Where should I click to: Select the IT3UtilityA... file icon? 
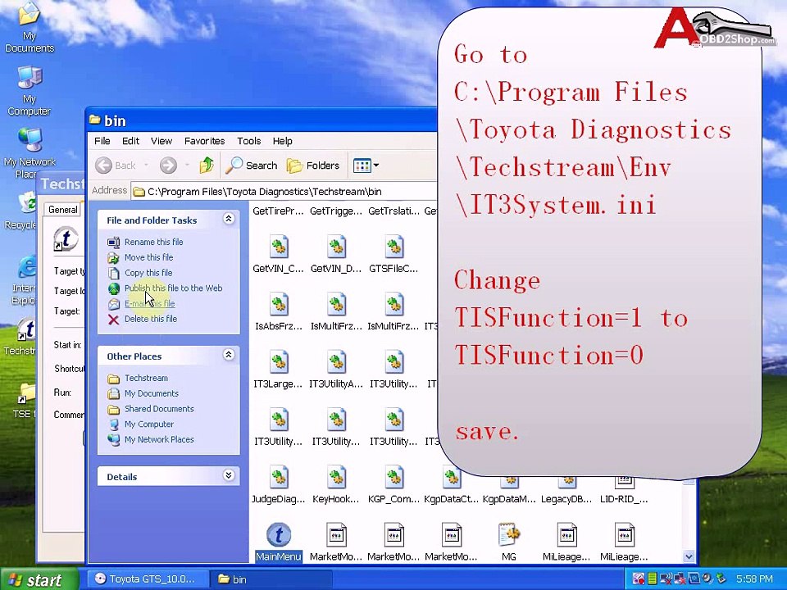tap(336, 363)
